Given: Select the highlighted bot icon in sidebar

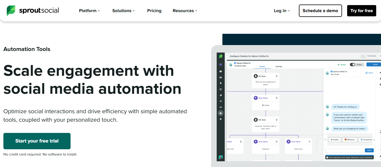Looking at the screenshot, I should coord(221,113).
